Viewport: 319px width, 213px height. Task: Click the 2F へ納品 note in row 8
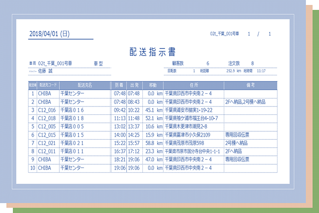point(236,151)
